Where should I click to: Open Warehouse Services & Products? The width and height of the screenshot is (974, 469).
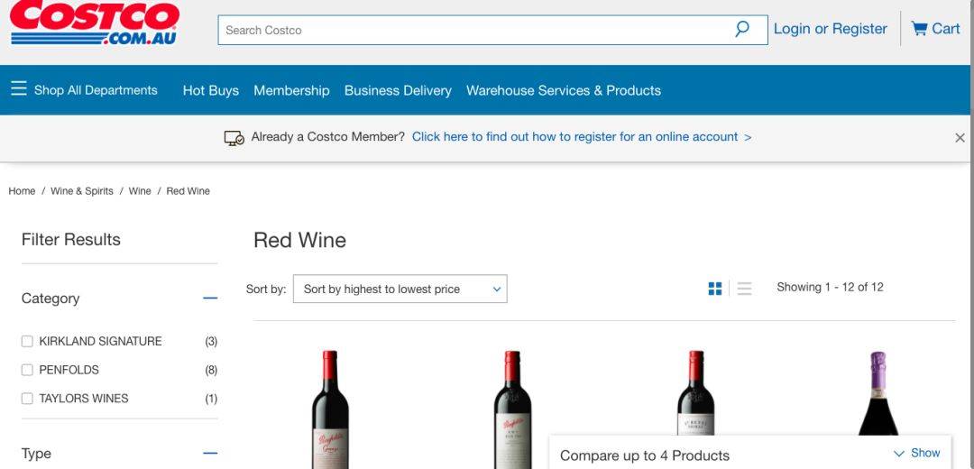564,90
